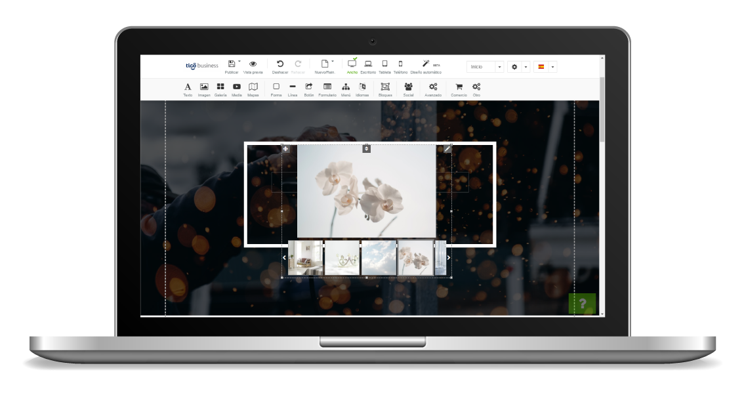Expand the arrow beside the gear
The image size is (744, 393).
(x=526, y=67)
